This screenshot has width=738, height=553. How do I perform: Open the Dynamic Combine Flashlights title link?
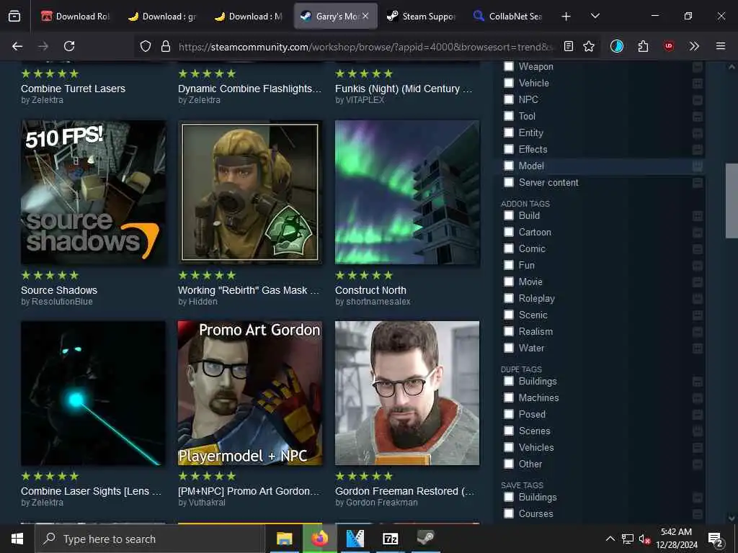coord(249,89)
